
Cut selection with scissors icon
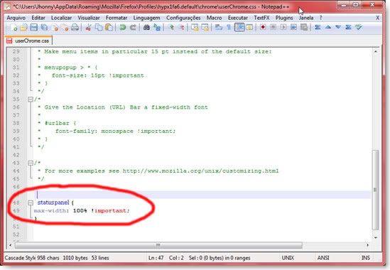pyautogui.click(x=88, y=28)
